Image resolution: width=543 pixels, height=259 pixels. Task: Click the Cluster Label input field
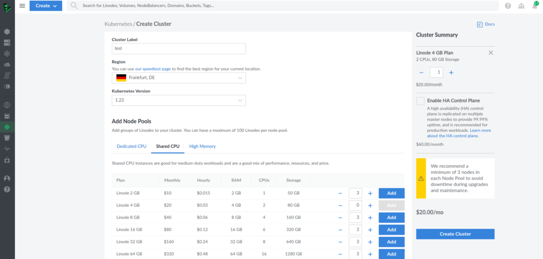pos(179,49)
